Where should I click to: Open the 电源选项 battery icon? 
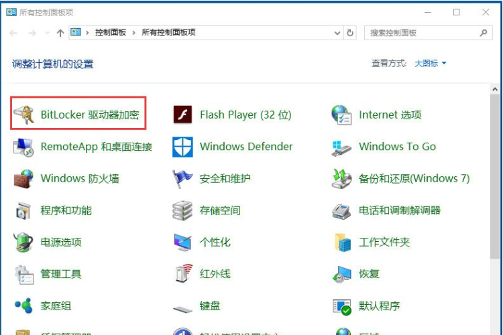tap(23, 243)
